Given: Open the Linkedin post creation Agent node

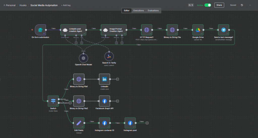Looking at the screenshot, I should 73,30.
